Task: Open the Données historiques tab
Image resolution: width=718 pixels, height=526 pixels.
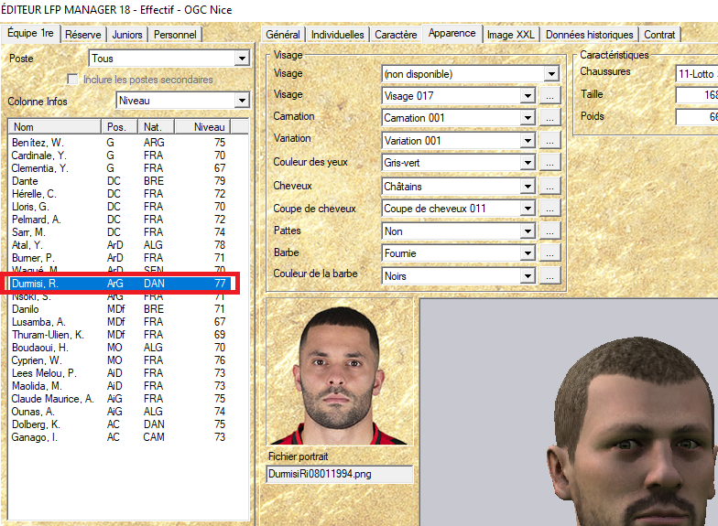Action: 590,35
